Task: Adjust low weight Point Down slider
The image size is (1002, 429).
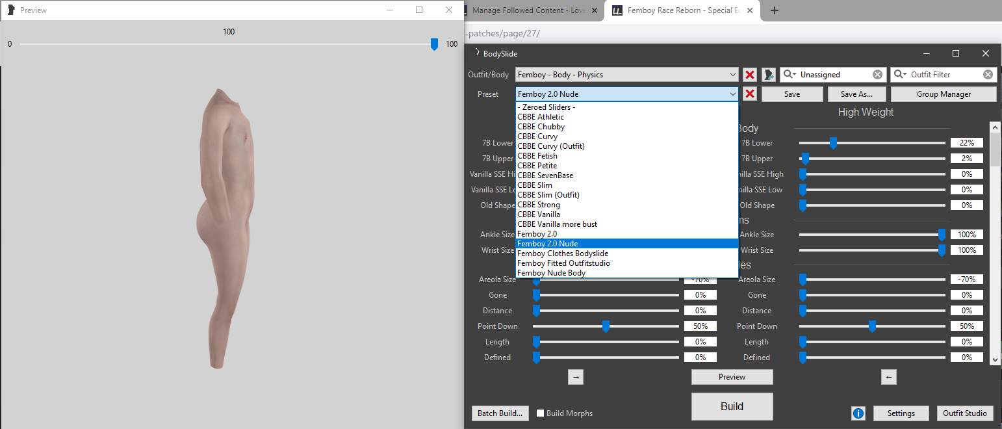Action: (606, 326)
